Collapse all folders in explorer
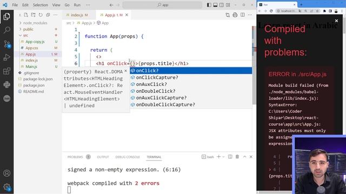The height and width of the screenshot is (194, 346). (x=48, y=15)
